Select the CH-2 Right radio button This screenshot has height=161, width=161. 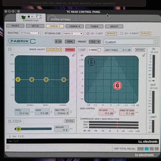(122, 33)
